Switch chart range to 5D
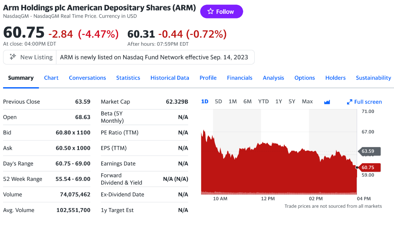This screenshot has width=394, height=230. coord(219,101)
